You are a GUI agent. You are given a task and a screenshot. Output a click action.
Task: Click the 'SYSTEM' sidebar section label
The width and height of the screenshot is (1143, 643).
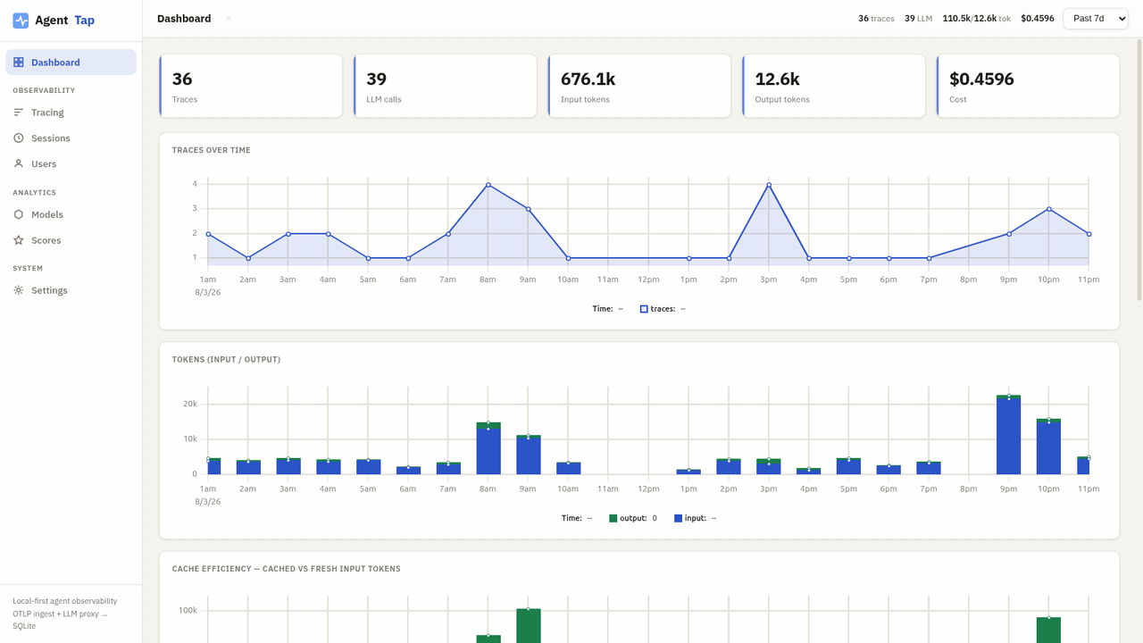[28, 269]
